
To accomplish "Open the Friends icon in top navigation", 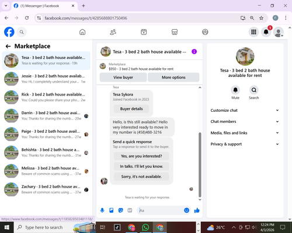I will (x=113, y=32).
